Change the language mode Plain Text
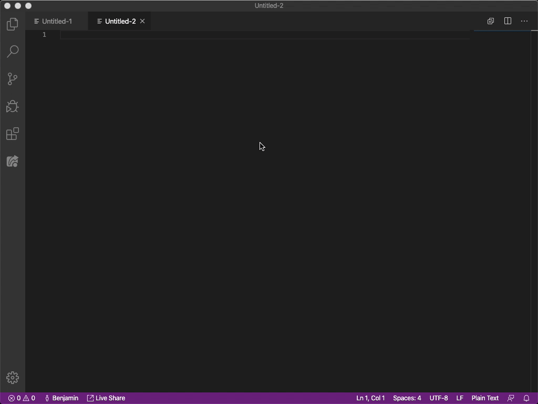The height and width of the screenshot is (404, 538). pos(484,398)
